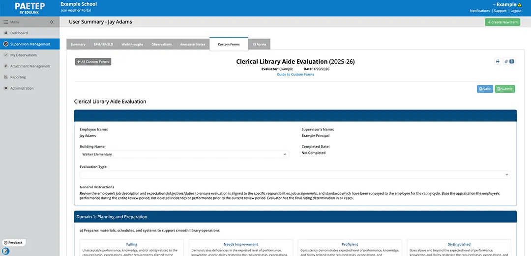Select the Custom Forms tab
531x256 pixels.
tap(229, 44)
